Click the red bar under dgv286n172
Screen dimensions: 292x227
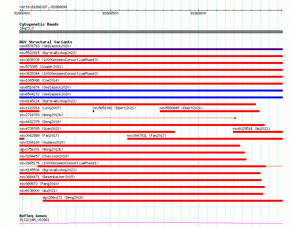[x=163, y=201]
